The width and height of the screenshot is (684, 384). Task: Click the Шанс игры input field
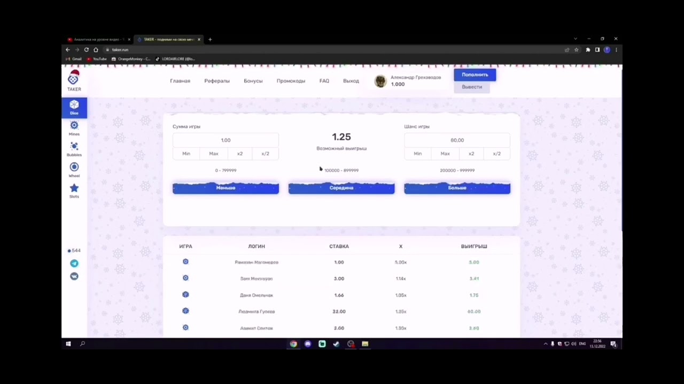(x=457, y=140)
